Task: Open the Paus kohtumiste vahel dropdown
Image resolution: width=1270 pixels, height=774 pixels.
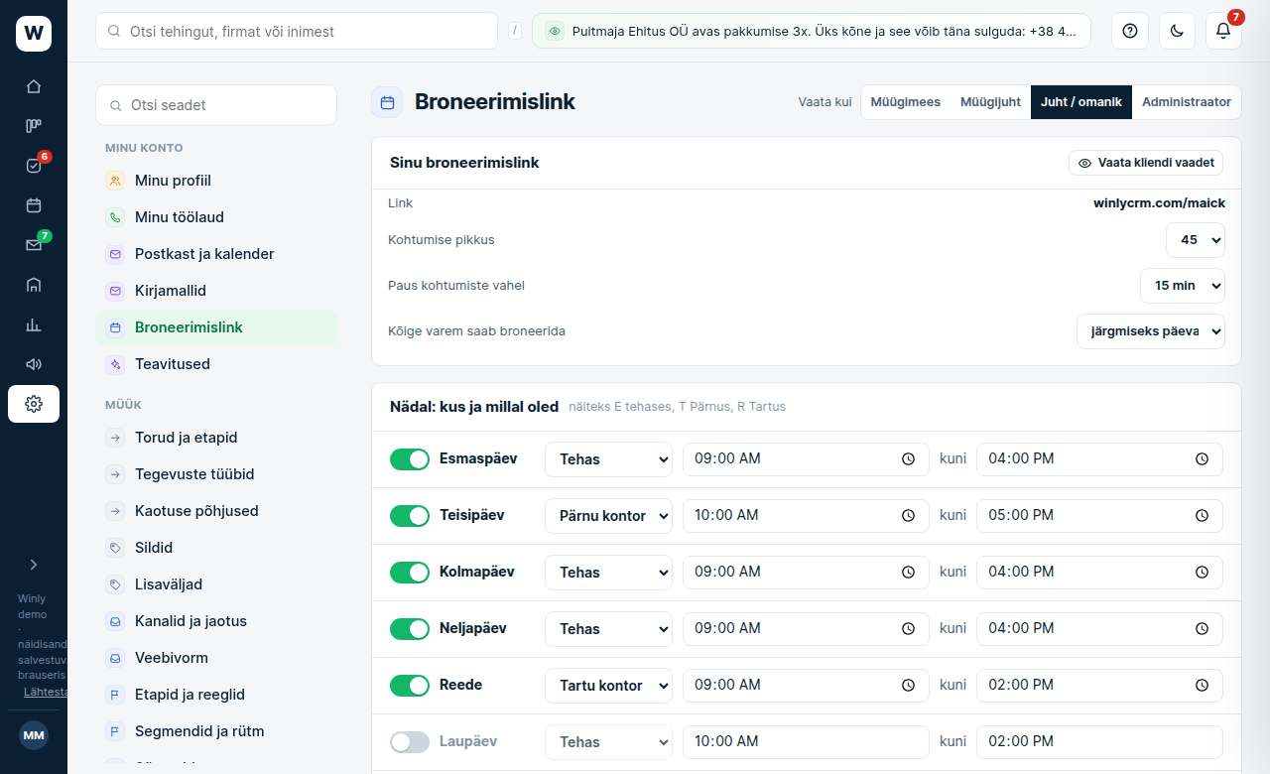Action: pos(1183,285)
